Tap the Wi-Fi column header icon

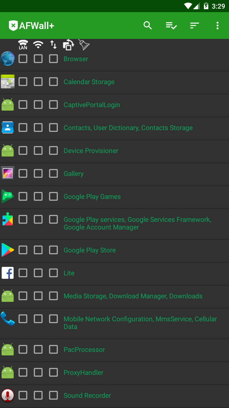pos(38,45)
